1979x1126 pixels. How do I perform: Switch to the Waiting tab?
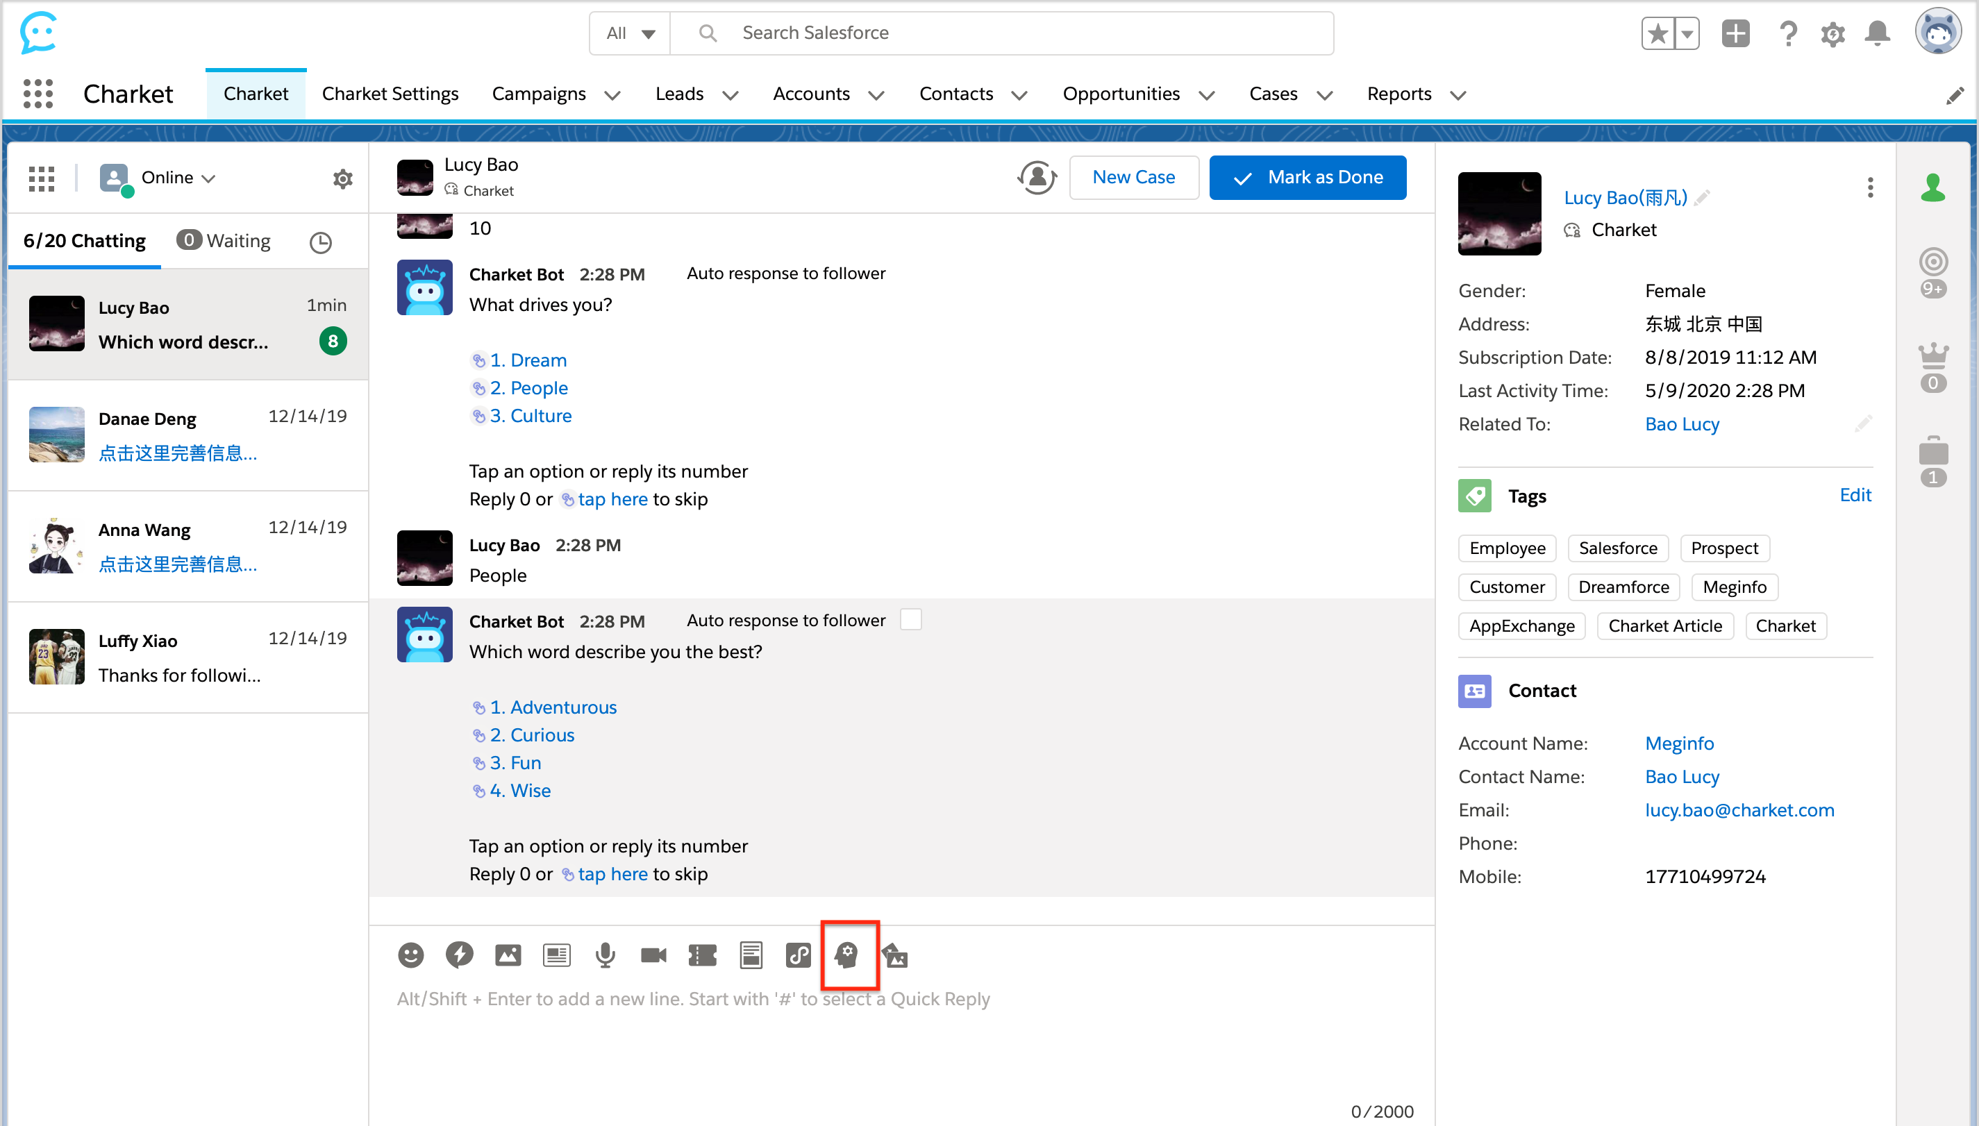click(x=224, y=240)
